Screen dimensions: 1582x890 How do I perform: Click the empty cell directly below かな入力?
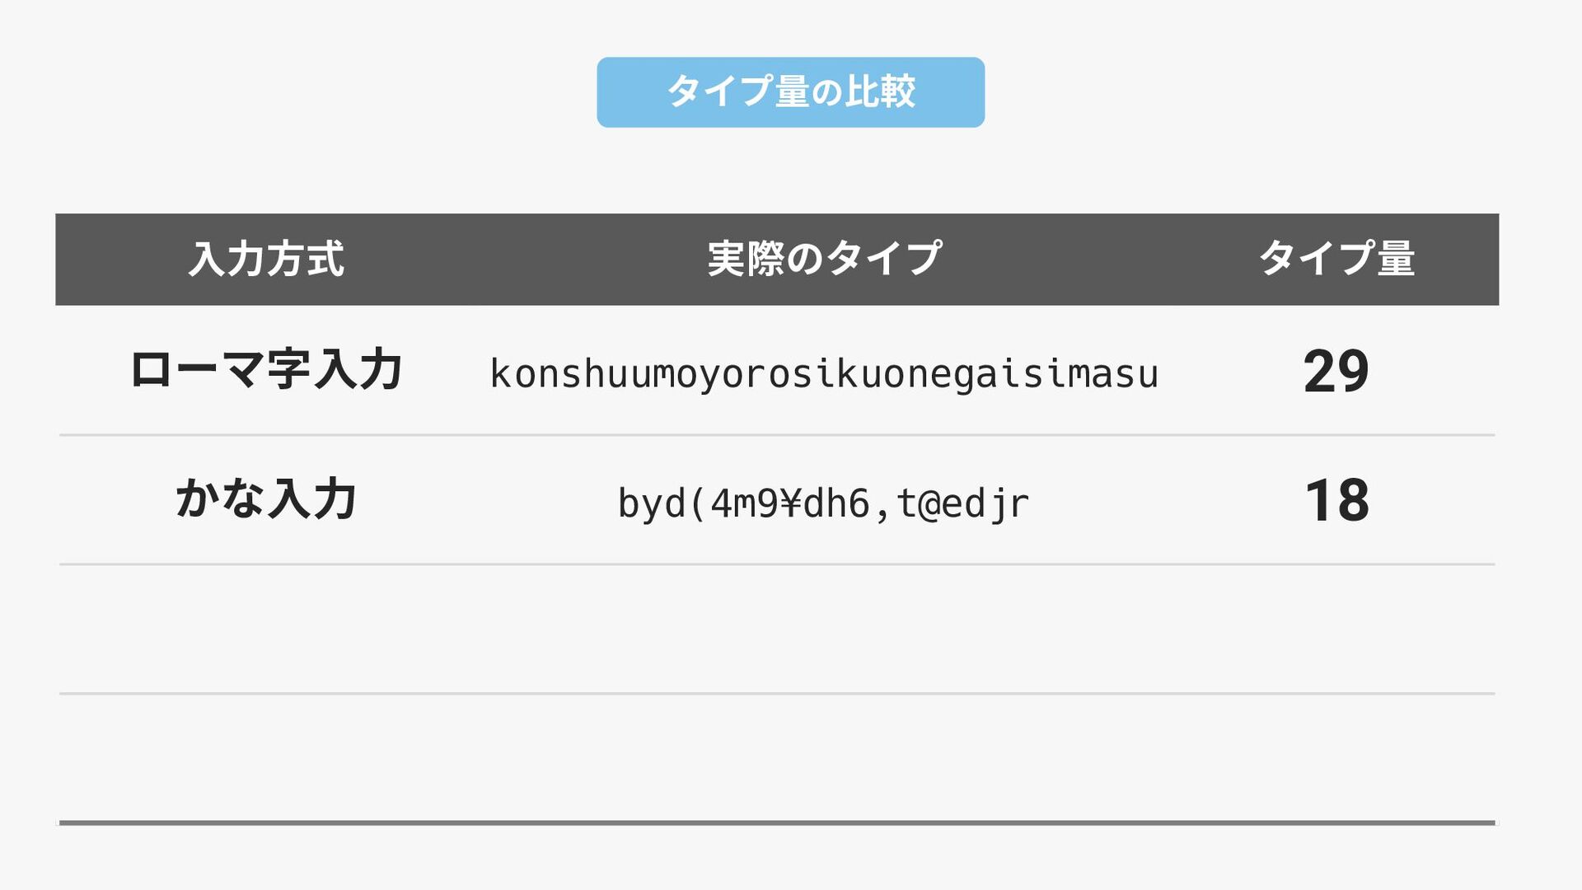(266, 630)
